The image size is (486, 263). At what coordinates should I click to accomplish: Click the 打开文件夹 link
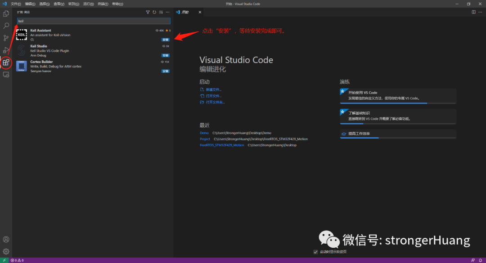click(215, 102)
